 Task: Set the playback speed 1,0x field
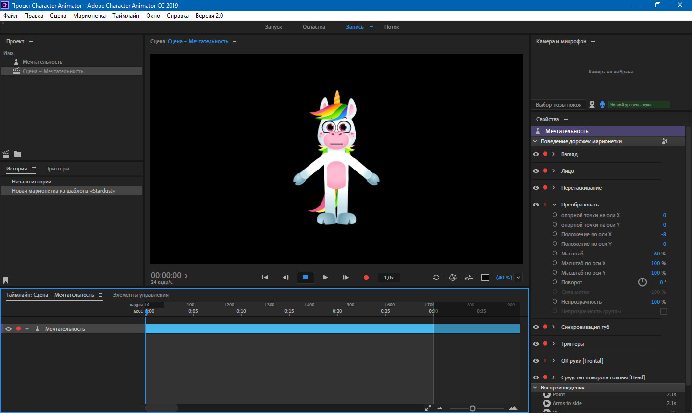point(389,278)
